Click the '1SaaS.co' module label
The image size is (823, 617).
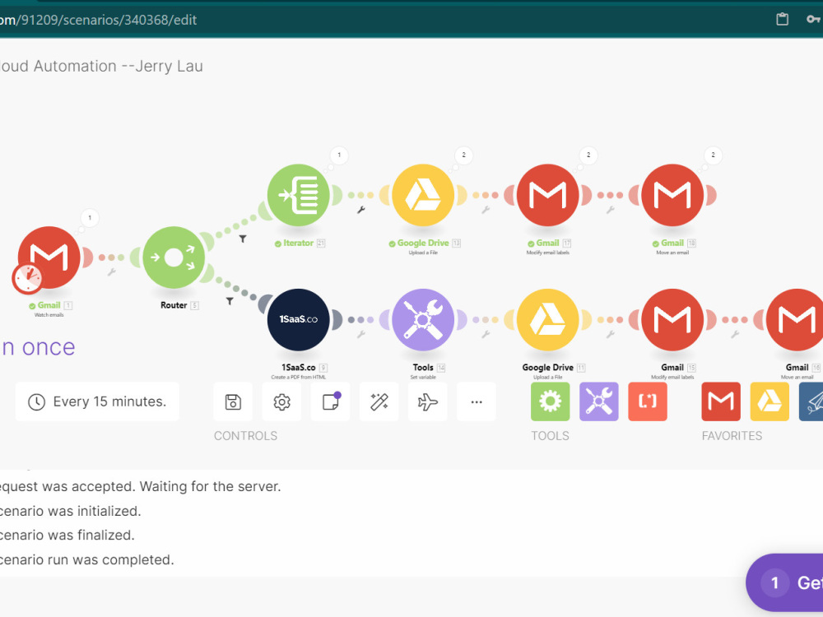pyautogui.click(x=299, y=368)
